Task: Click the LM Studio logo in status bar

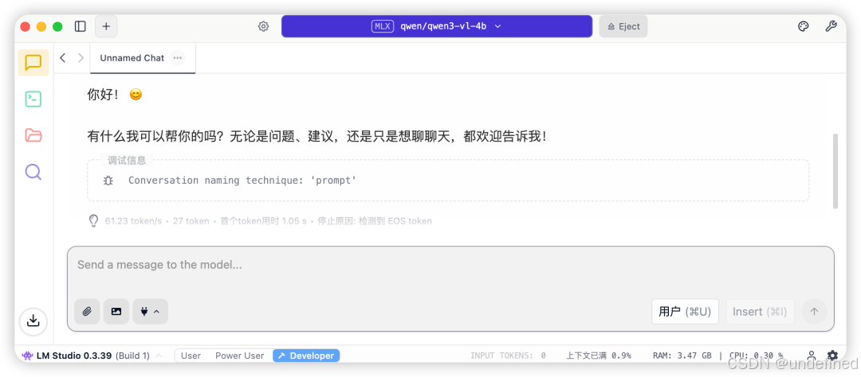Action: [27, 356]
